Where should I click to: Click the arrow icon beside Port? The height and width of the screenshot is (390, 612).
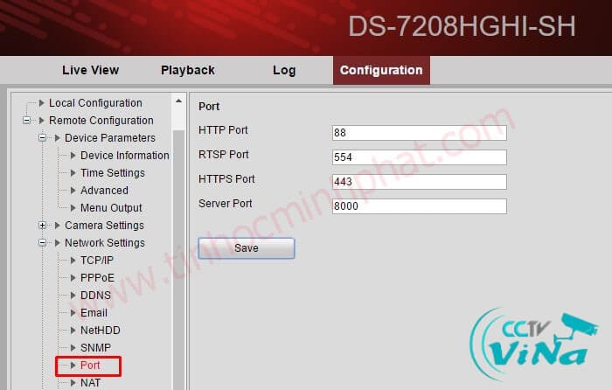coord(73,366)
